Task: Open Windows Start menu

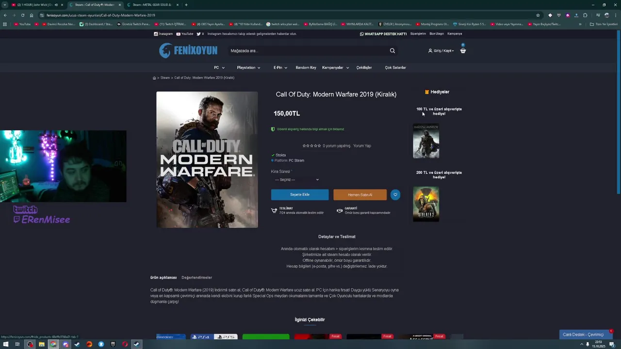Action: (5, 344)
